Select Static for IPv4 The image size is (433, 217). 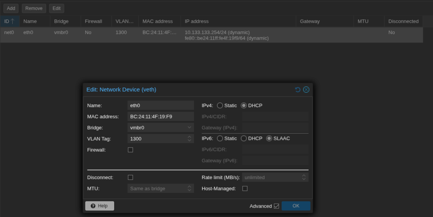tap(220, 105)
